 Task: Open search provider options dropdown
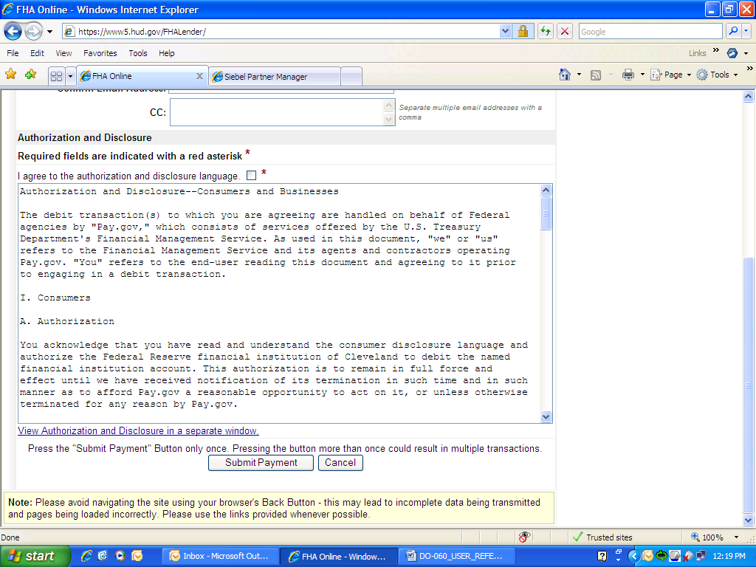(746, 31)
